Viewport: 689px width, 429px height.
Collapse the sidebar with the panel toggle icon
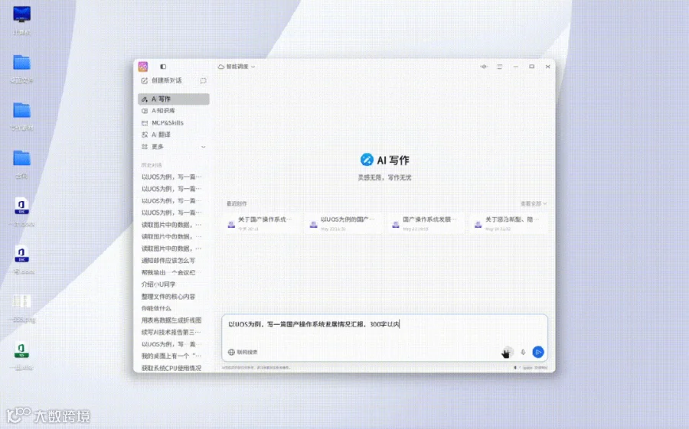[x=163, y=67]
